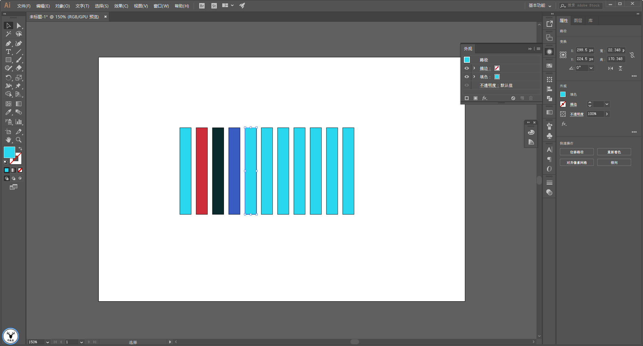Screen dimensions: 643x346
Task: Click the X position input field
Action: coord(585,50)
